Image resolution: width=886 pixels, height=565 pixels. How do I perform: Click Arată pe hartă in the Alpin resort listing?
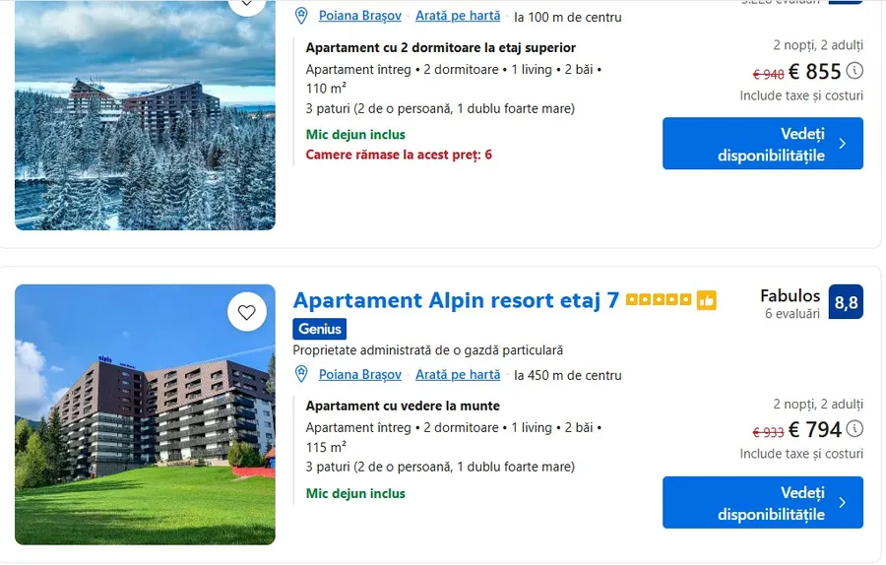click(x=458, y=375)
